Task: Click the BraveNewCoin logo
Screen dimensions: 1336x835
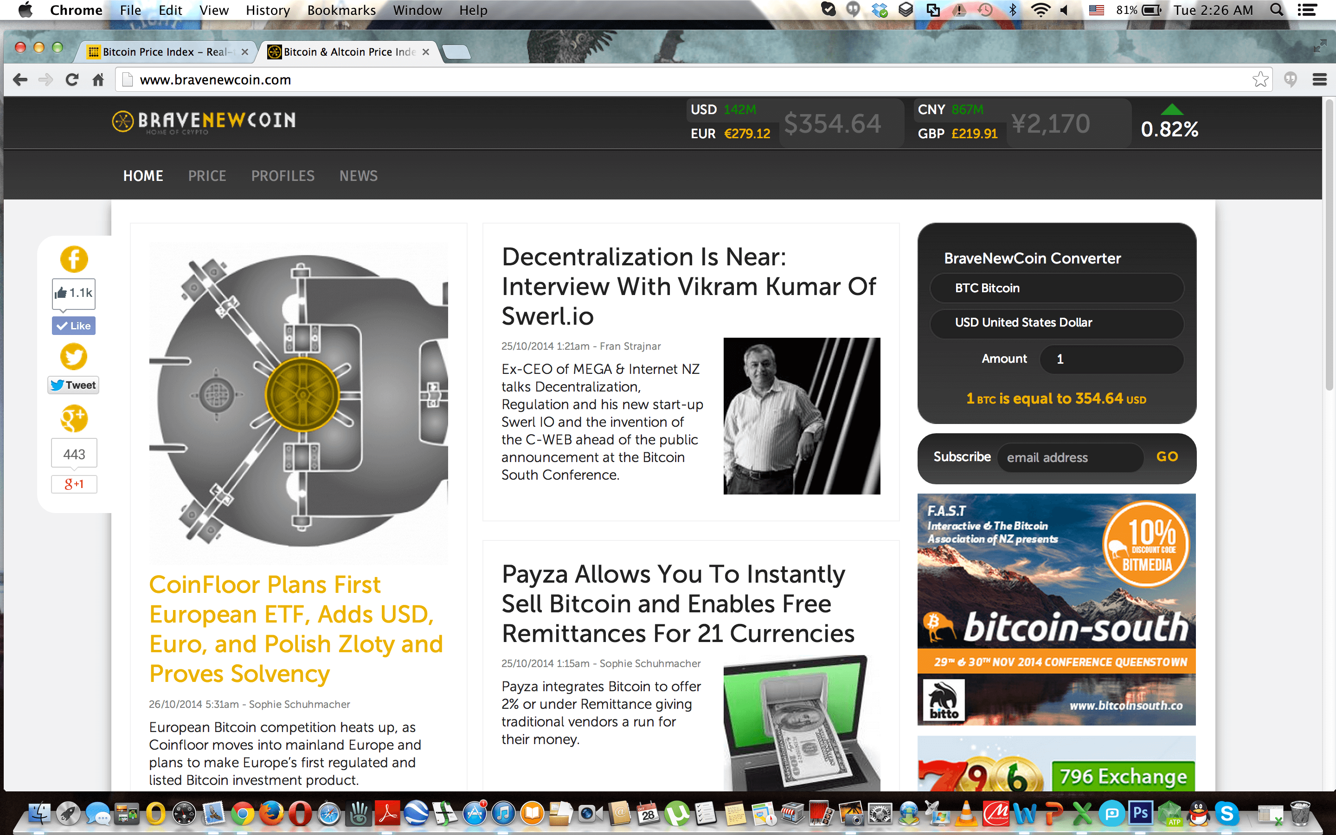Action: (204, 122)
